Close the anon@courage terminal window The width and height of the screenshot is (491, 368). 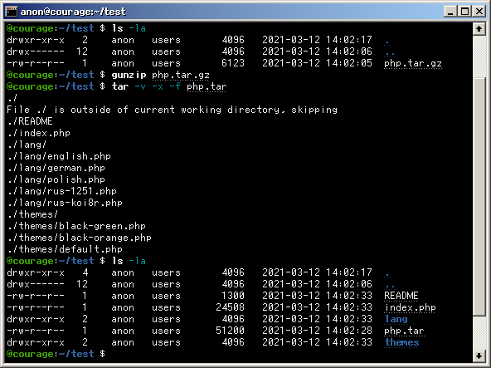[x=479, y=12]
